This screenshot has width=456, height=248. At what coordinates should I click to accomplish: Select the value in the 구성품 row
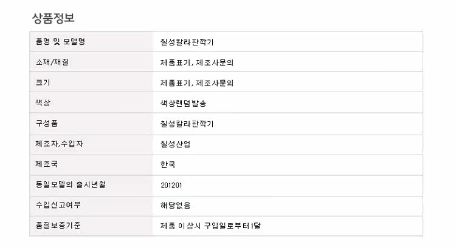coord(187,124)
